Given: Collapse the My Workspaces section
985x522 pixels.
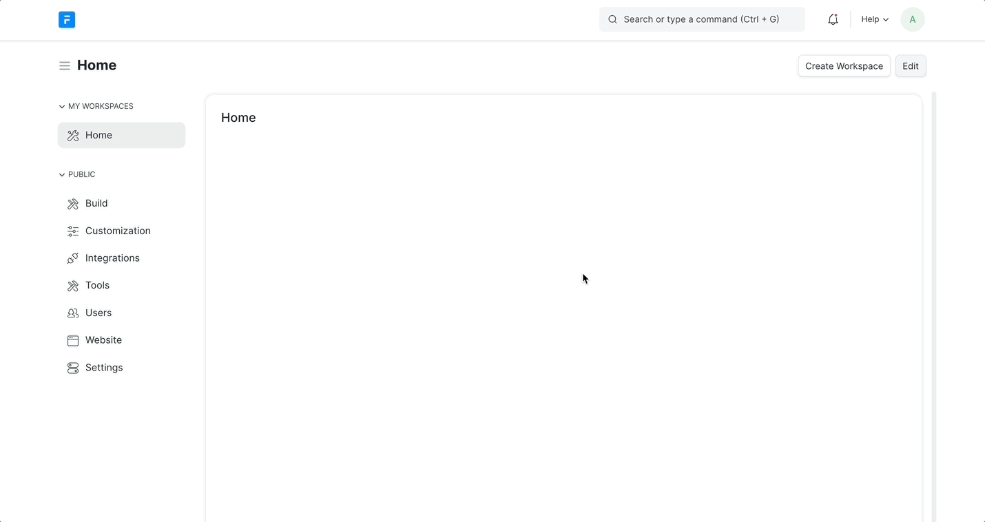Looking at the screenshot, I should [96, 106].
